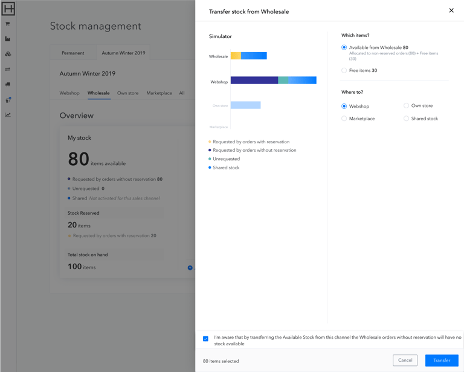Screen dimensions: 464x372
Task: Open the shopping cart sidebar icon
Action: [x=8, y=24]
